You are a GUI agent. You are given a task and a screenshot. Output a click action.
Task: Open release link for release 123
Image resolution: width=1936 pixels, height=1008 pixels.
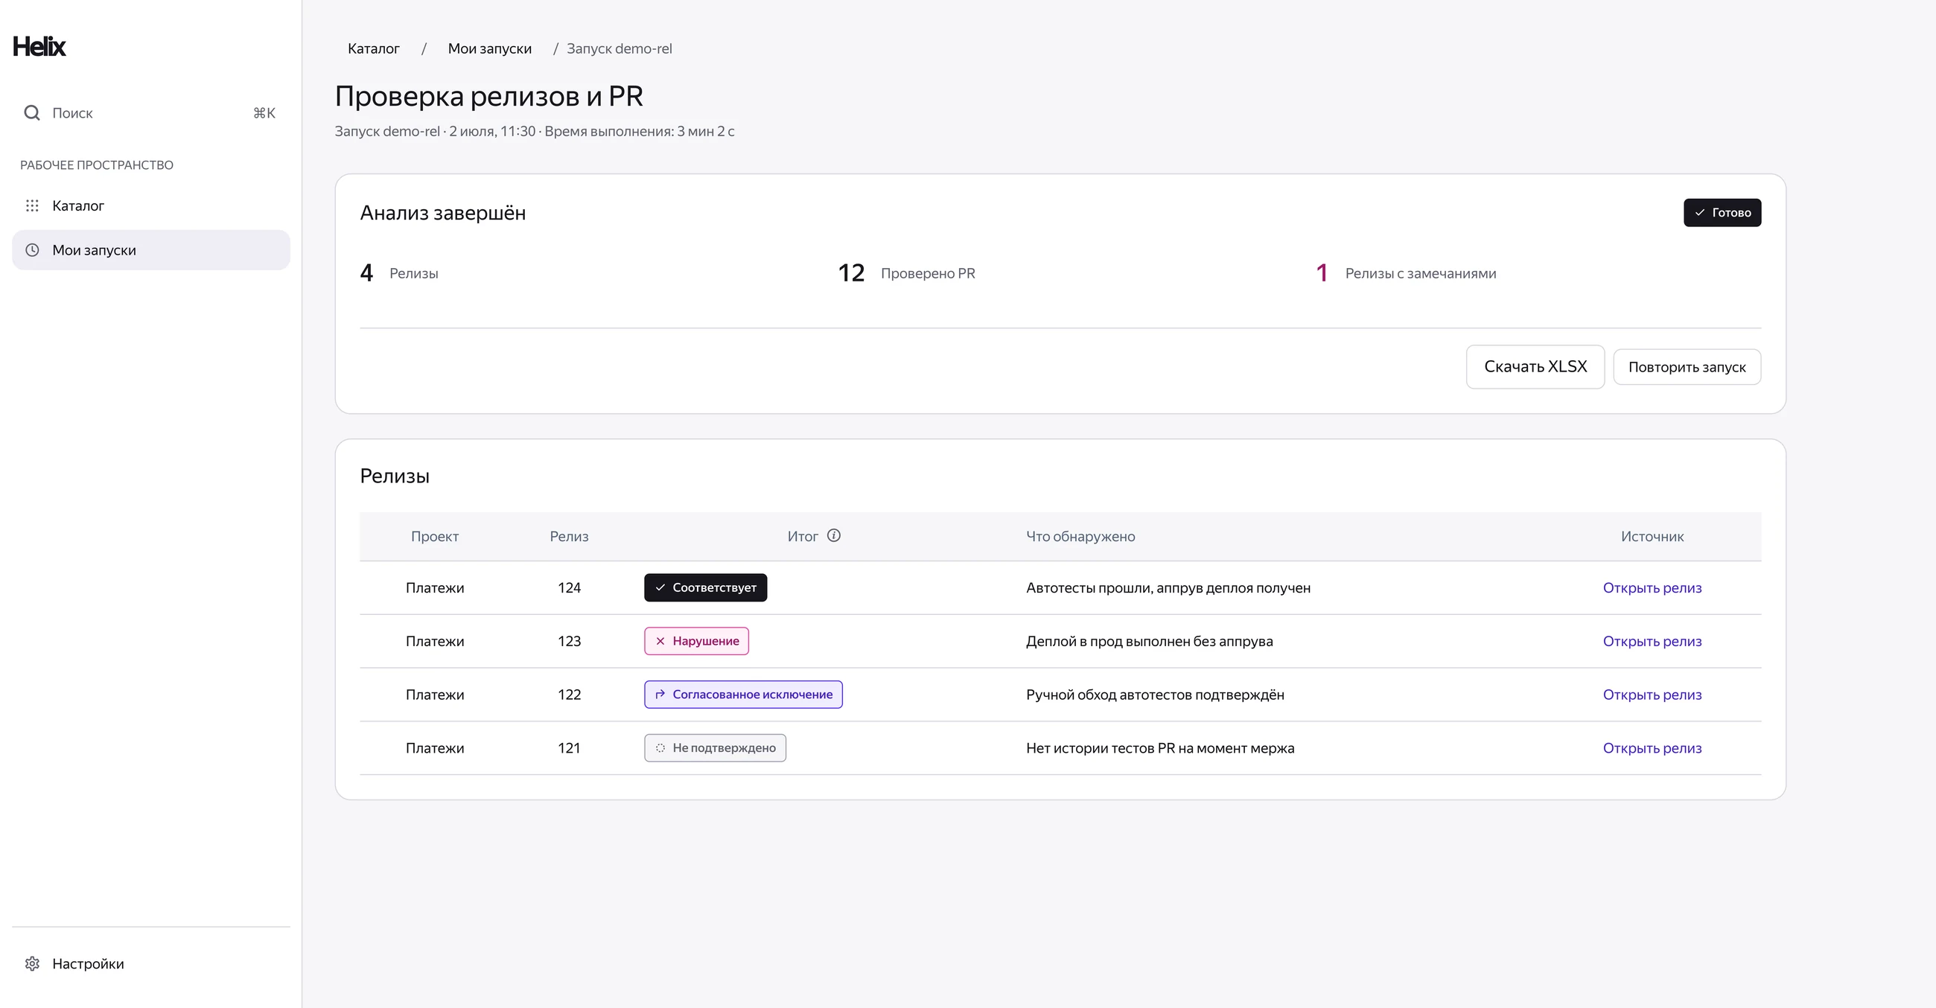1652,641
